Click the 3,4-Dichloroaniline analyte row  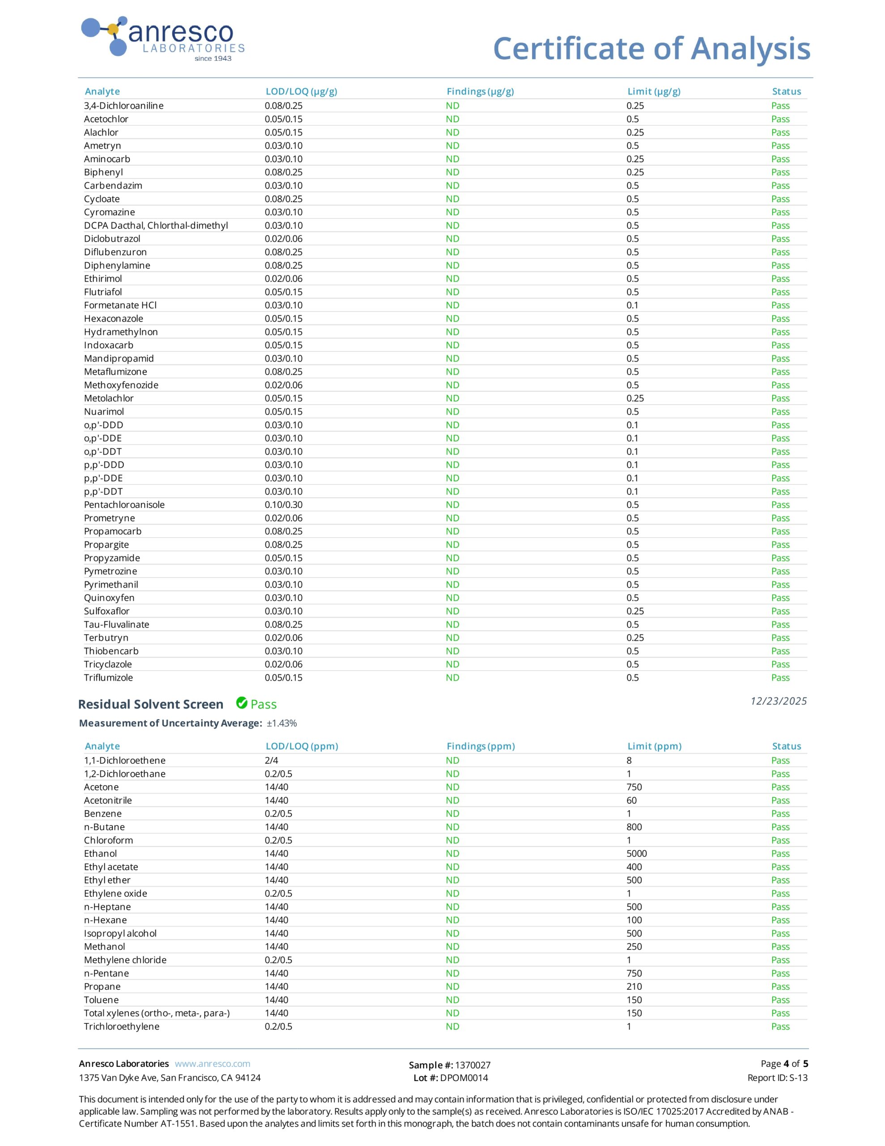point(443,106)
